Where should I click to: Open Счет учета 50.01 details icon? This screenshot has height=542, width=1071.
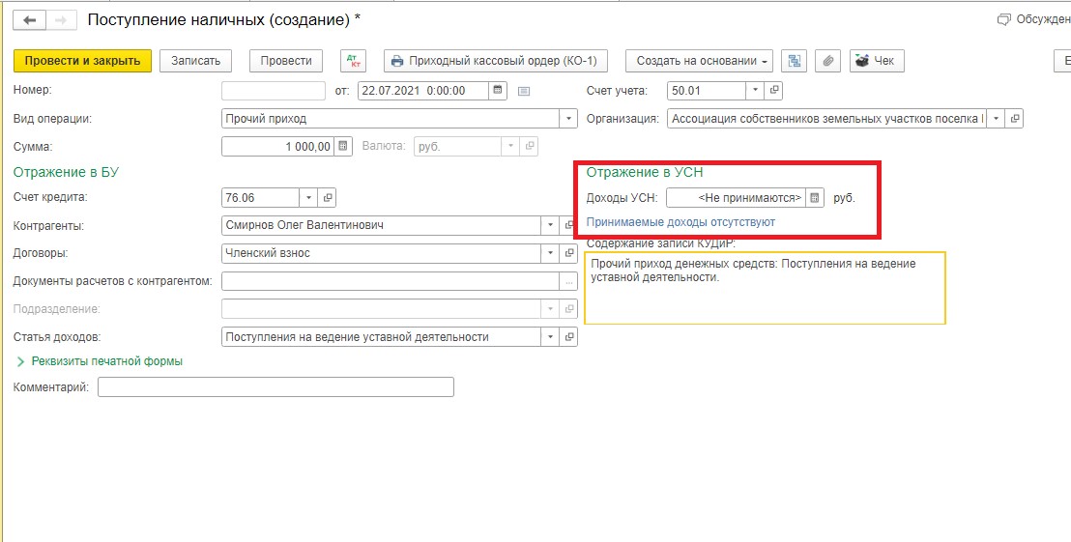774,91
